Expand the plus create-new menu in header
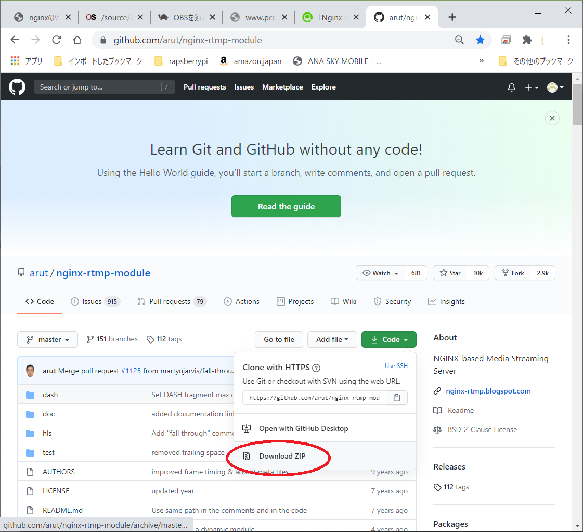583x532 pixels. point(532,87)
